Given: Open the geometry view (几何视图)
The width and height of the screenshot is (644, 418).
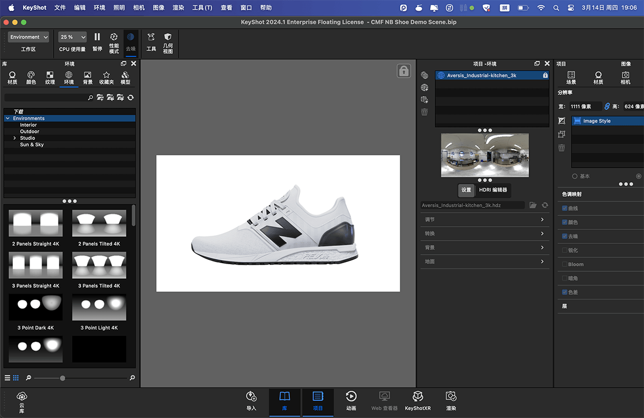Looking at the screenshot, I should point(168,42).
